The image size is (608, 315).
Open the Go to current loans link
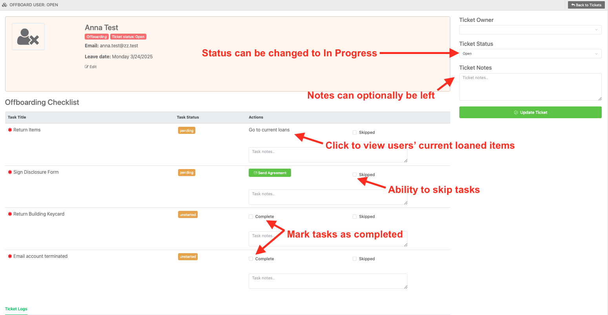[x=269, y=130]
